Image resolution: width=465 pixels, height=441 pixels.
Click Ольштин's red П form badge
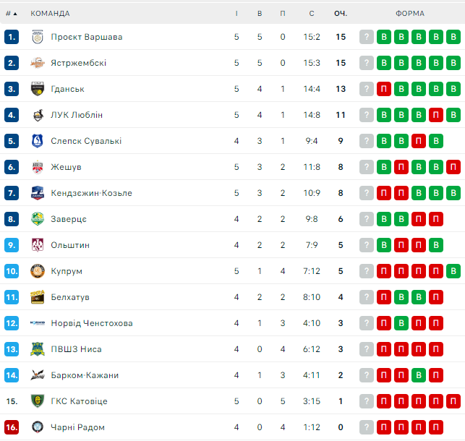tap(419, 245)
